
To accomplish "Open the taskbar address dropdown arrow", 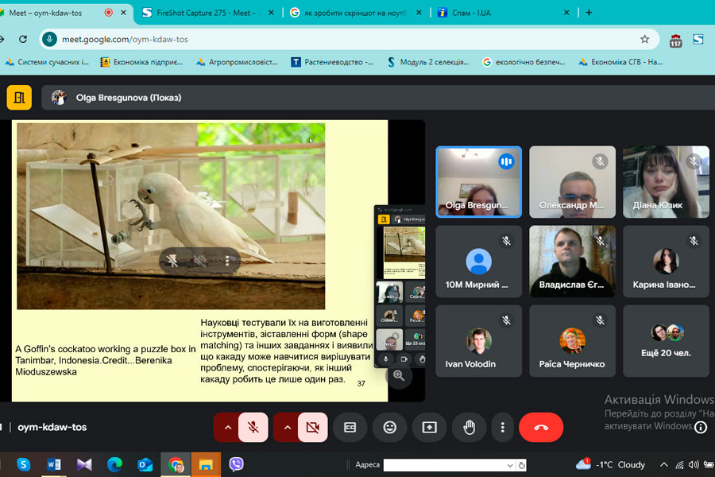I will tap(510, 465).
